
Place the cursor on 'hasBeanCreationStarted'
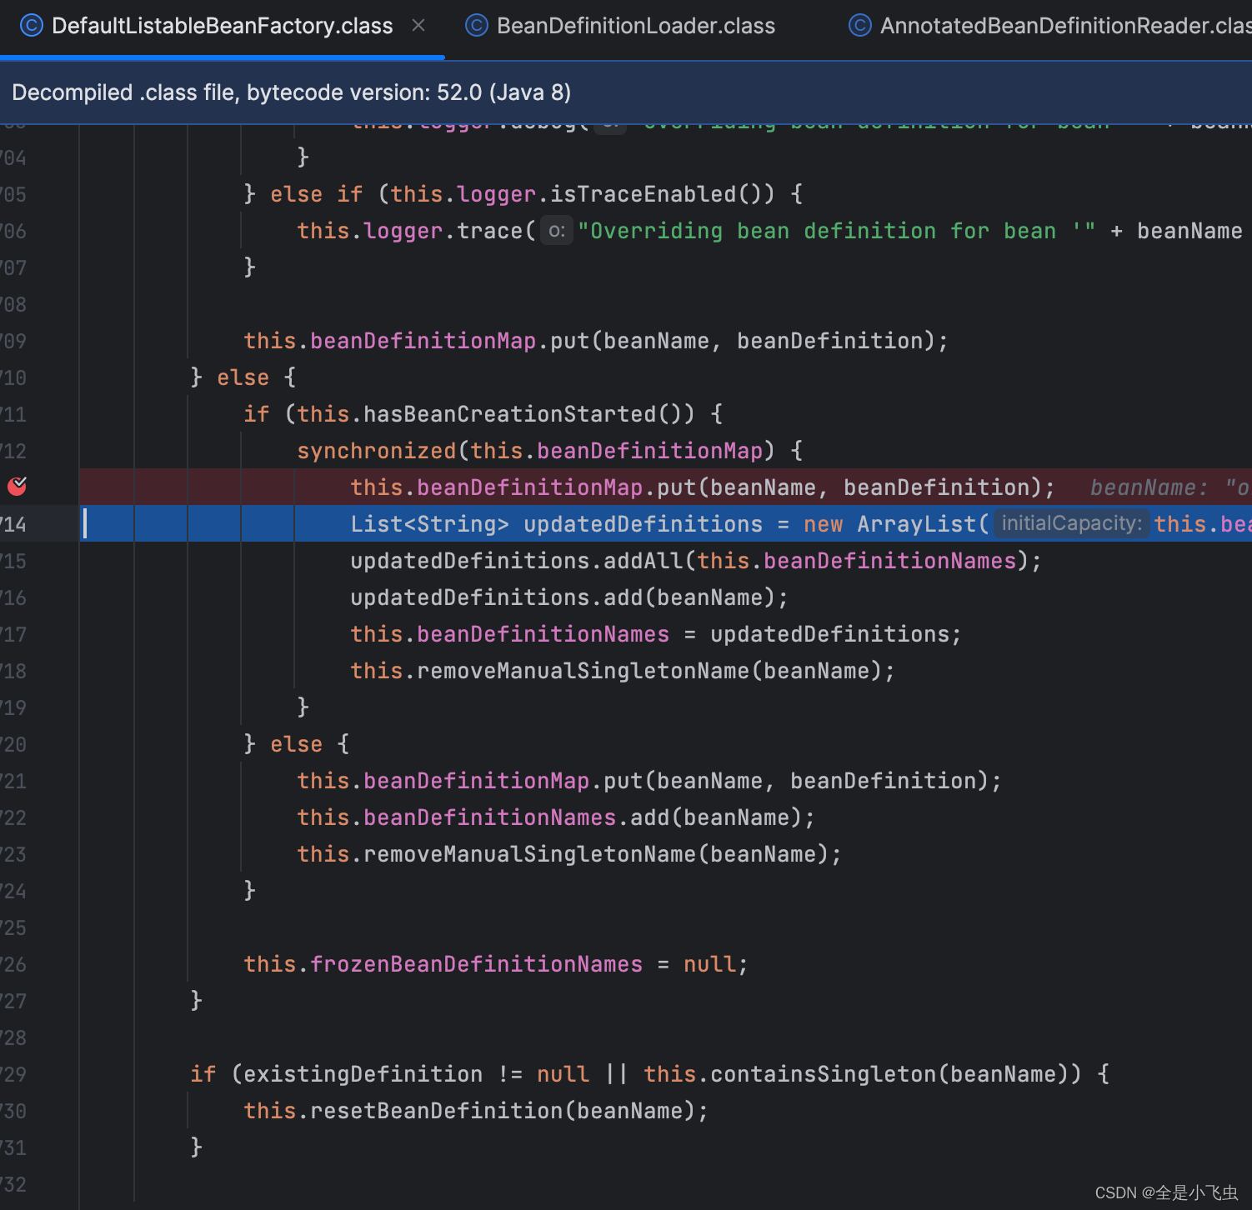point(510,414)
